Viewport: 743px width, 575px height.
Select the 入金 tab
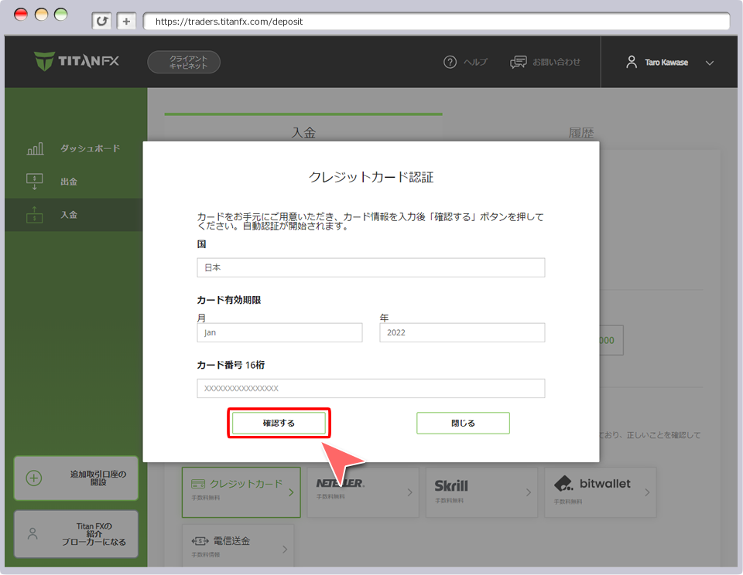pyautogui.click(x=303, y=132)
